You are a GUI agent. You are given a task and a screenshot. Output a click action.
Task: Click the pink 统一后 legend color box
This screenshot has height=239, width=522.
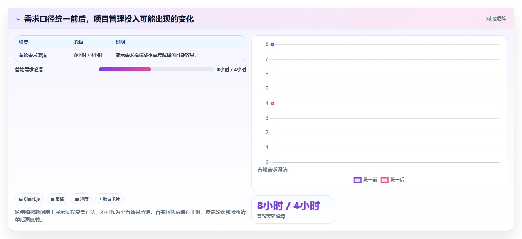[x=384, y=180]
